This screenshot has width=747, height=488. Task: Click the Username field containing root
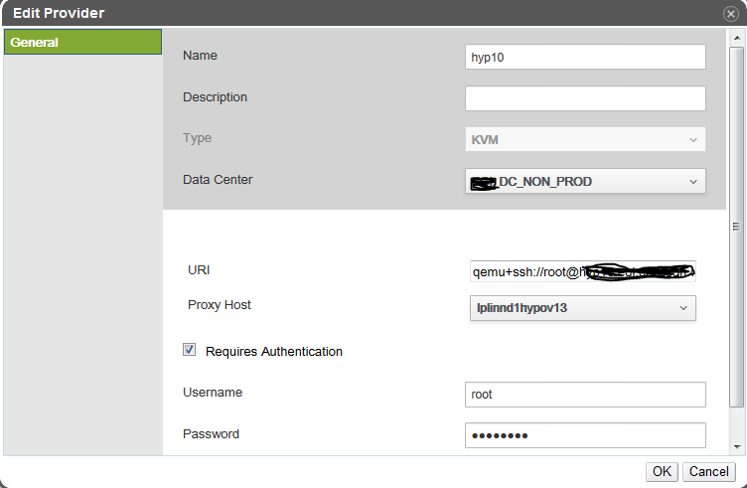pyautogui.click(x=584, y=395)
